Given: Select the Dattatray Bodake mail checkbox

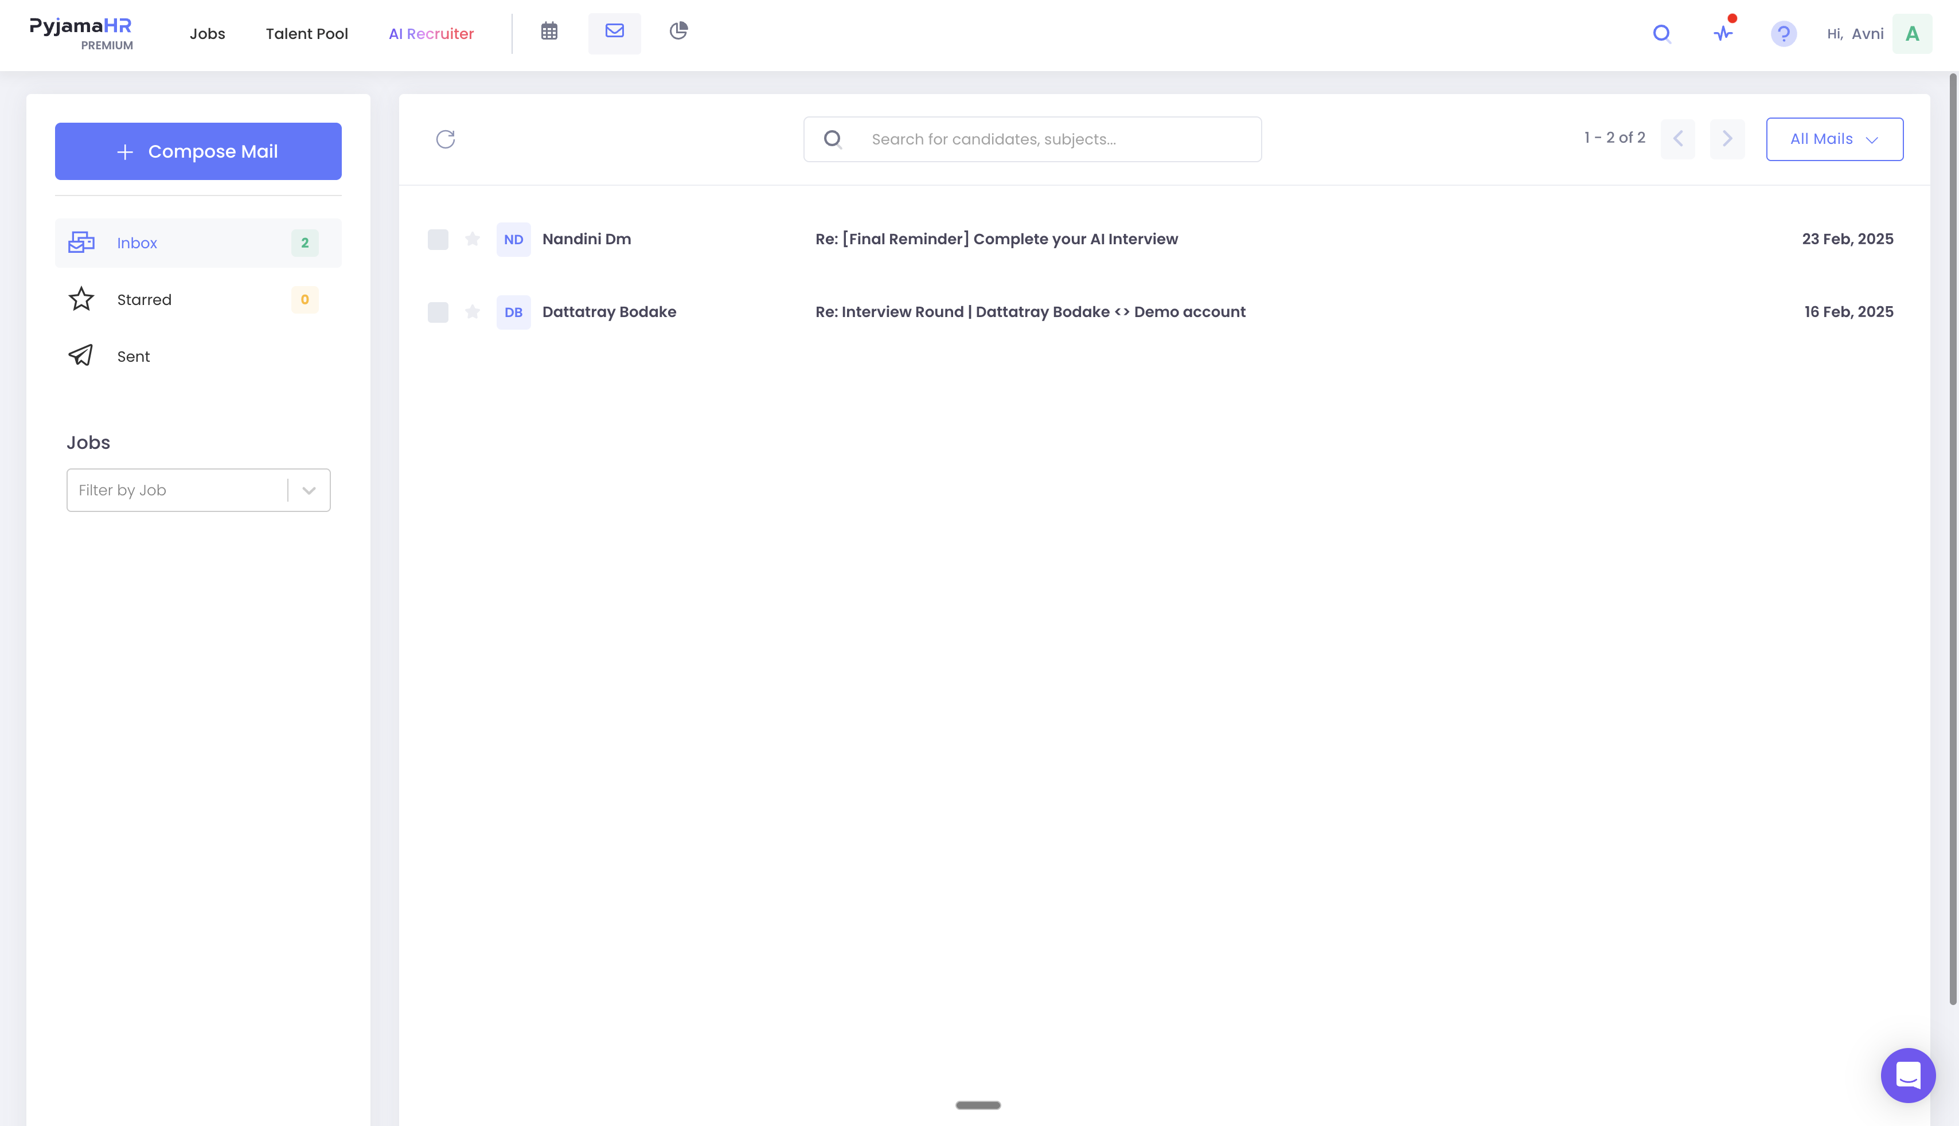Looking at the screenshot, I should click(438, 312).
